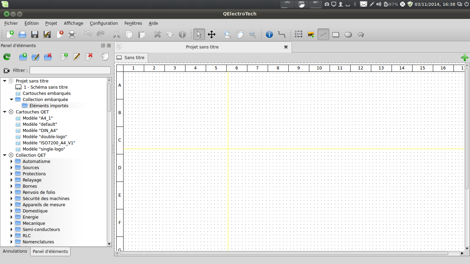The width and height of the screenshot is (470, 264).
Task: Expand the Automatisme folder
Action: (12, 162)
